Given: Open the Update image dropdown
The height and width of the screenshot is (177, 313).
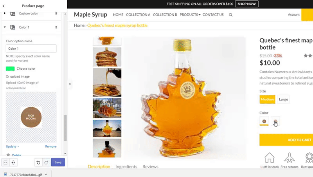Looking at the screenshot, I should tap(13, 146).
